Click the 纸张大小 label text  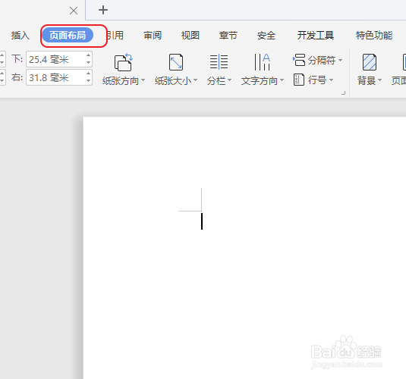[173, 80]
